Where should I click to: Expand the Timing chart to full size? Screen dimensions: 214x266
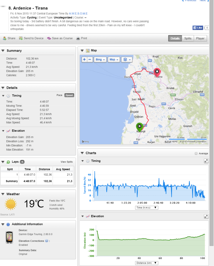click(206, 161)
